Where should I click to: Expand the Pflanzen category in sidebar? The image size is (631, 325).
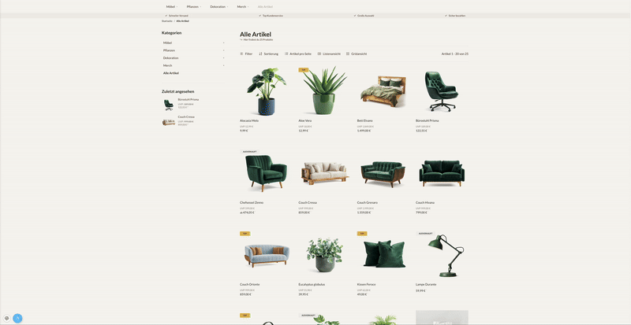pyautogui.click(x=224, y=50)
